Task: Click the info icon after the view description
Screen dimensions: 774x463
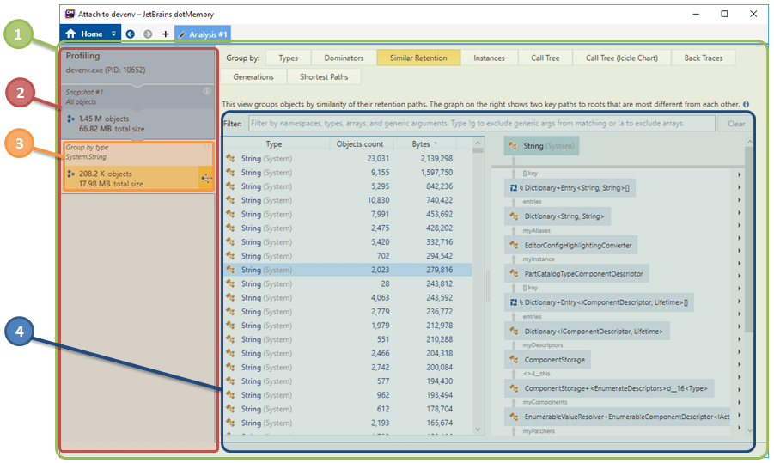Action: 746,104
